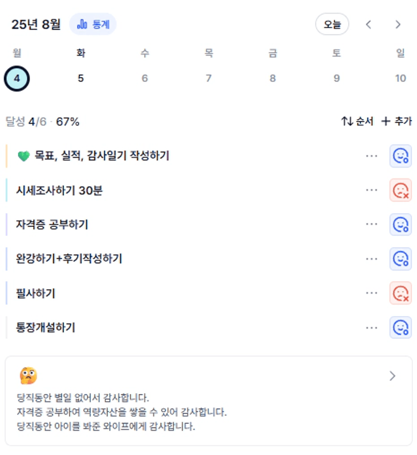
Task: Open the 순서 sort order option
Action: click(357, 121)
